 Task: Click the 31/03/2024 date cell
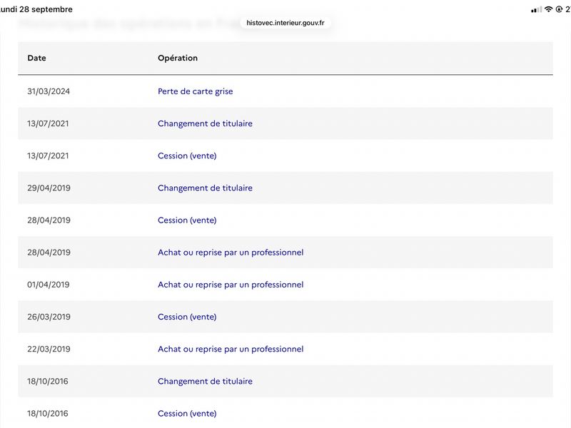49,91
